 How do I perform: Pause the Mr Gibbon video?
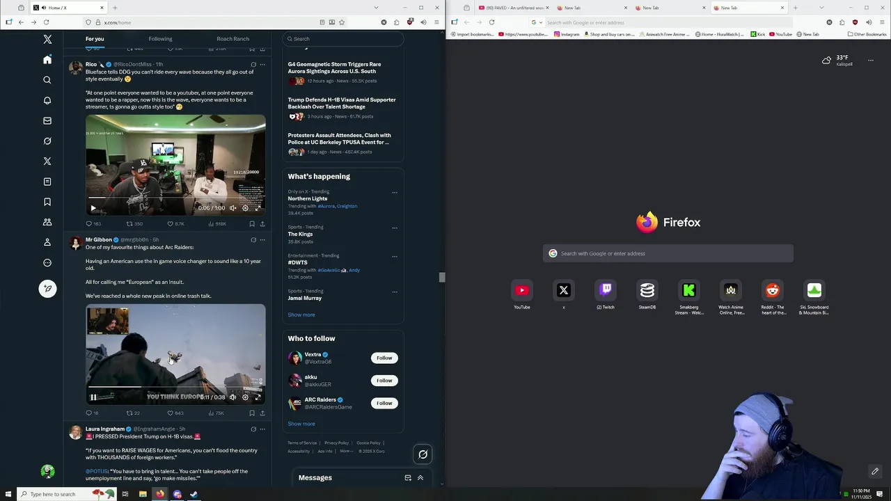pyautogui.click(x=93, y=397)
